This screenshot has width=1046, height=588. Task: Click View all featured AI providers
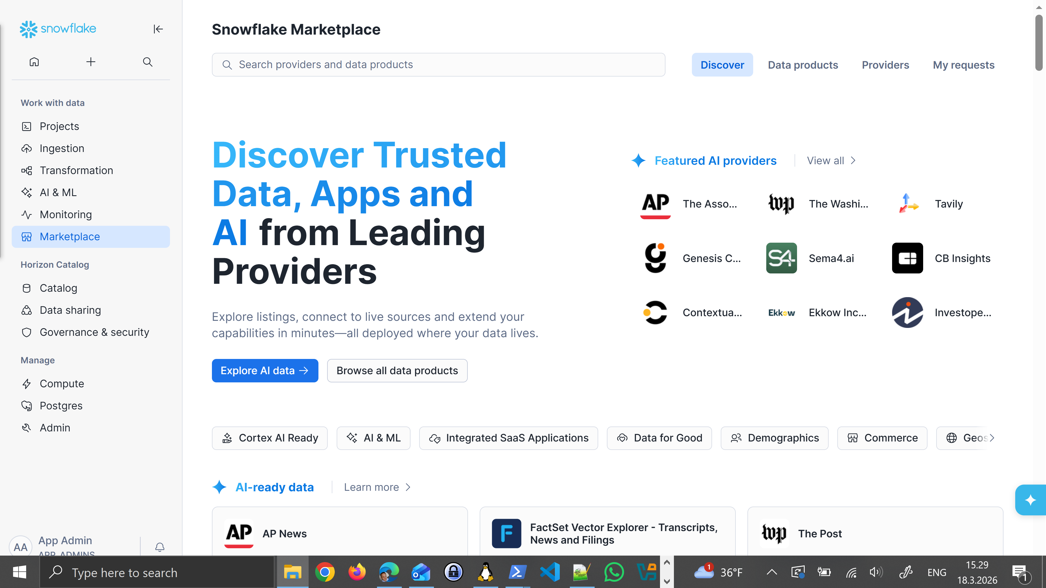[x=831, y=160]
